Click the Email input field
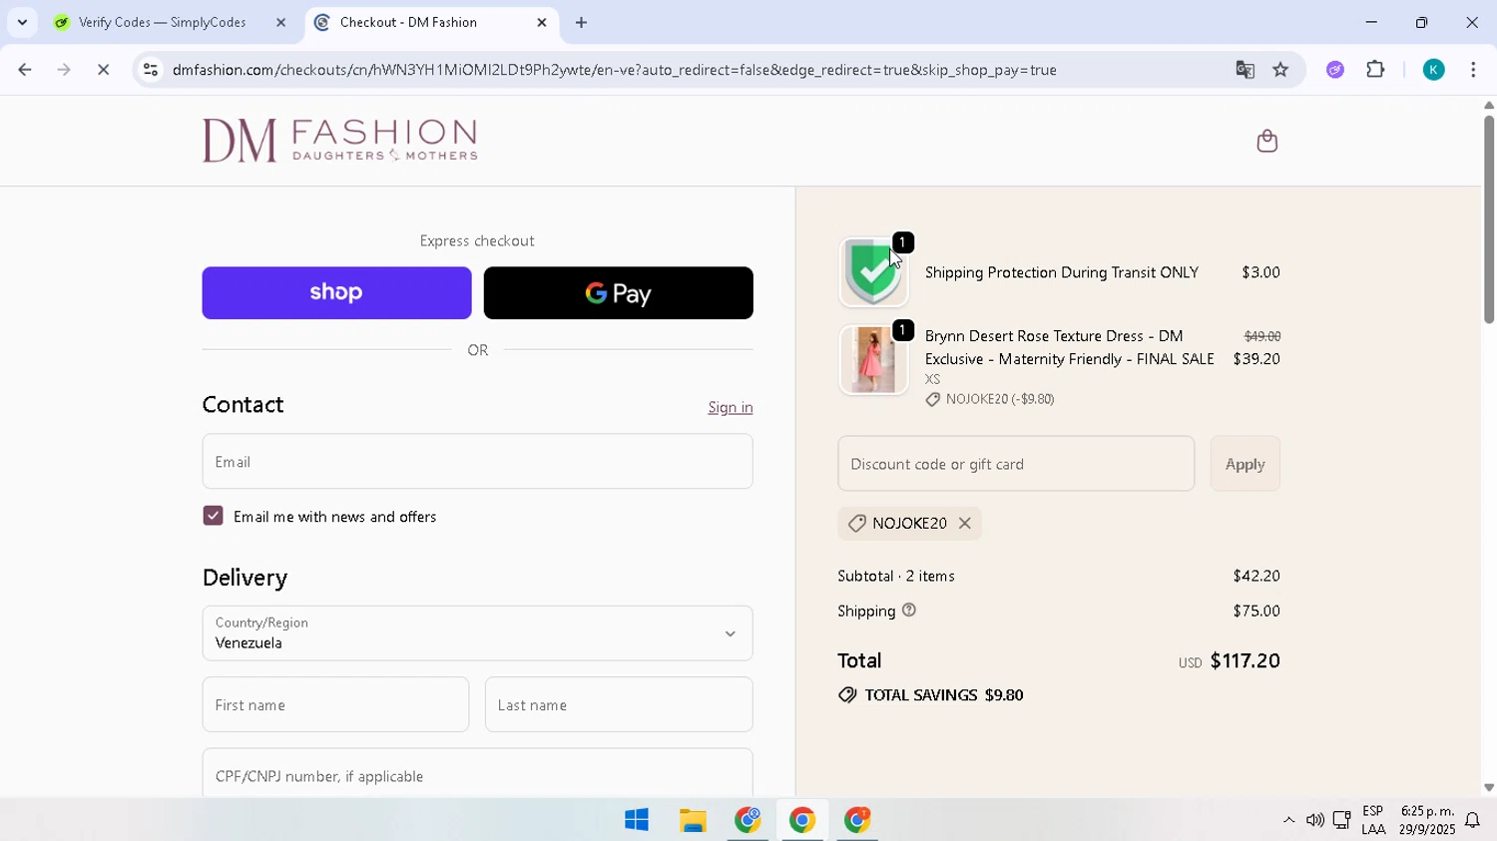Viewport: 1497px width, 841px height. click(x=478, y=462)
